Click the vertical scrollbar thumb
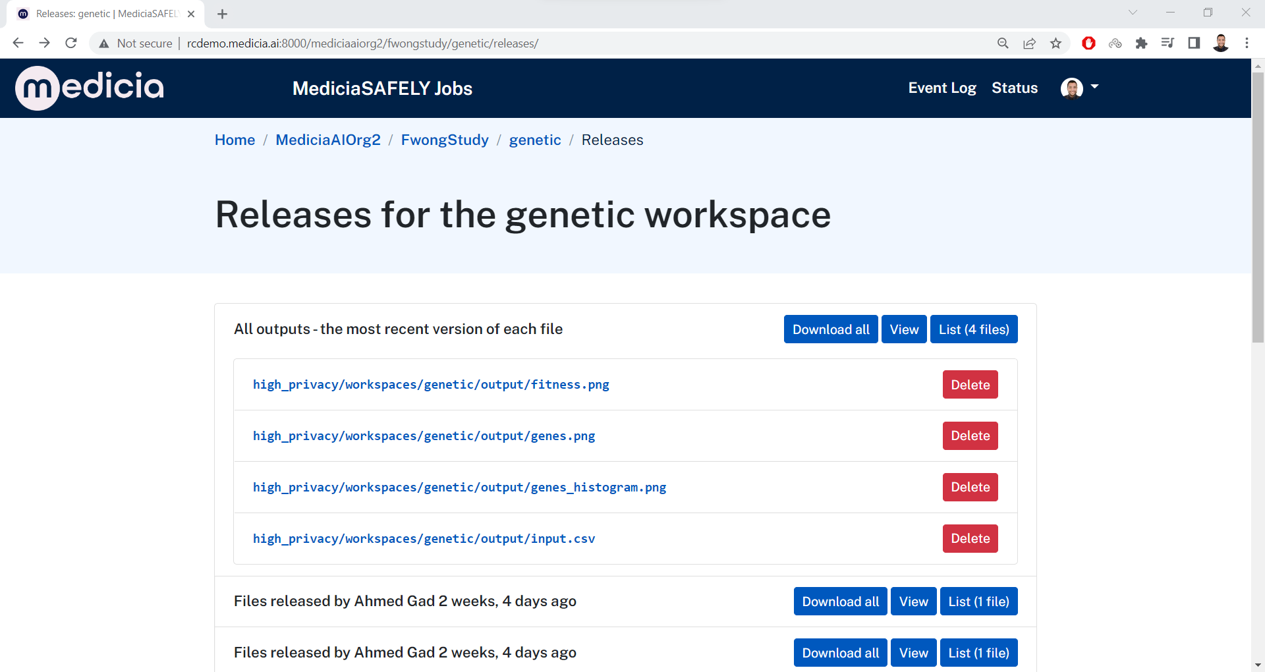 pyautogui.click(x=1258, y=208)
